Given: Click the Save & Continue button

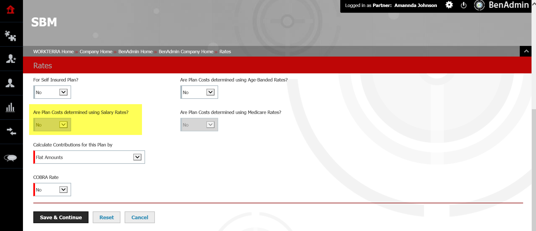Looking at the screenshot, I should click(x=61, y=217).
